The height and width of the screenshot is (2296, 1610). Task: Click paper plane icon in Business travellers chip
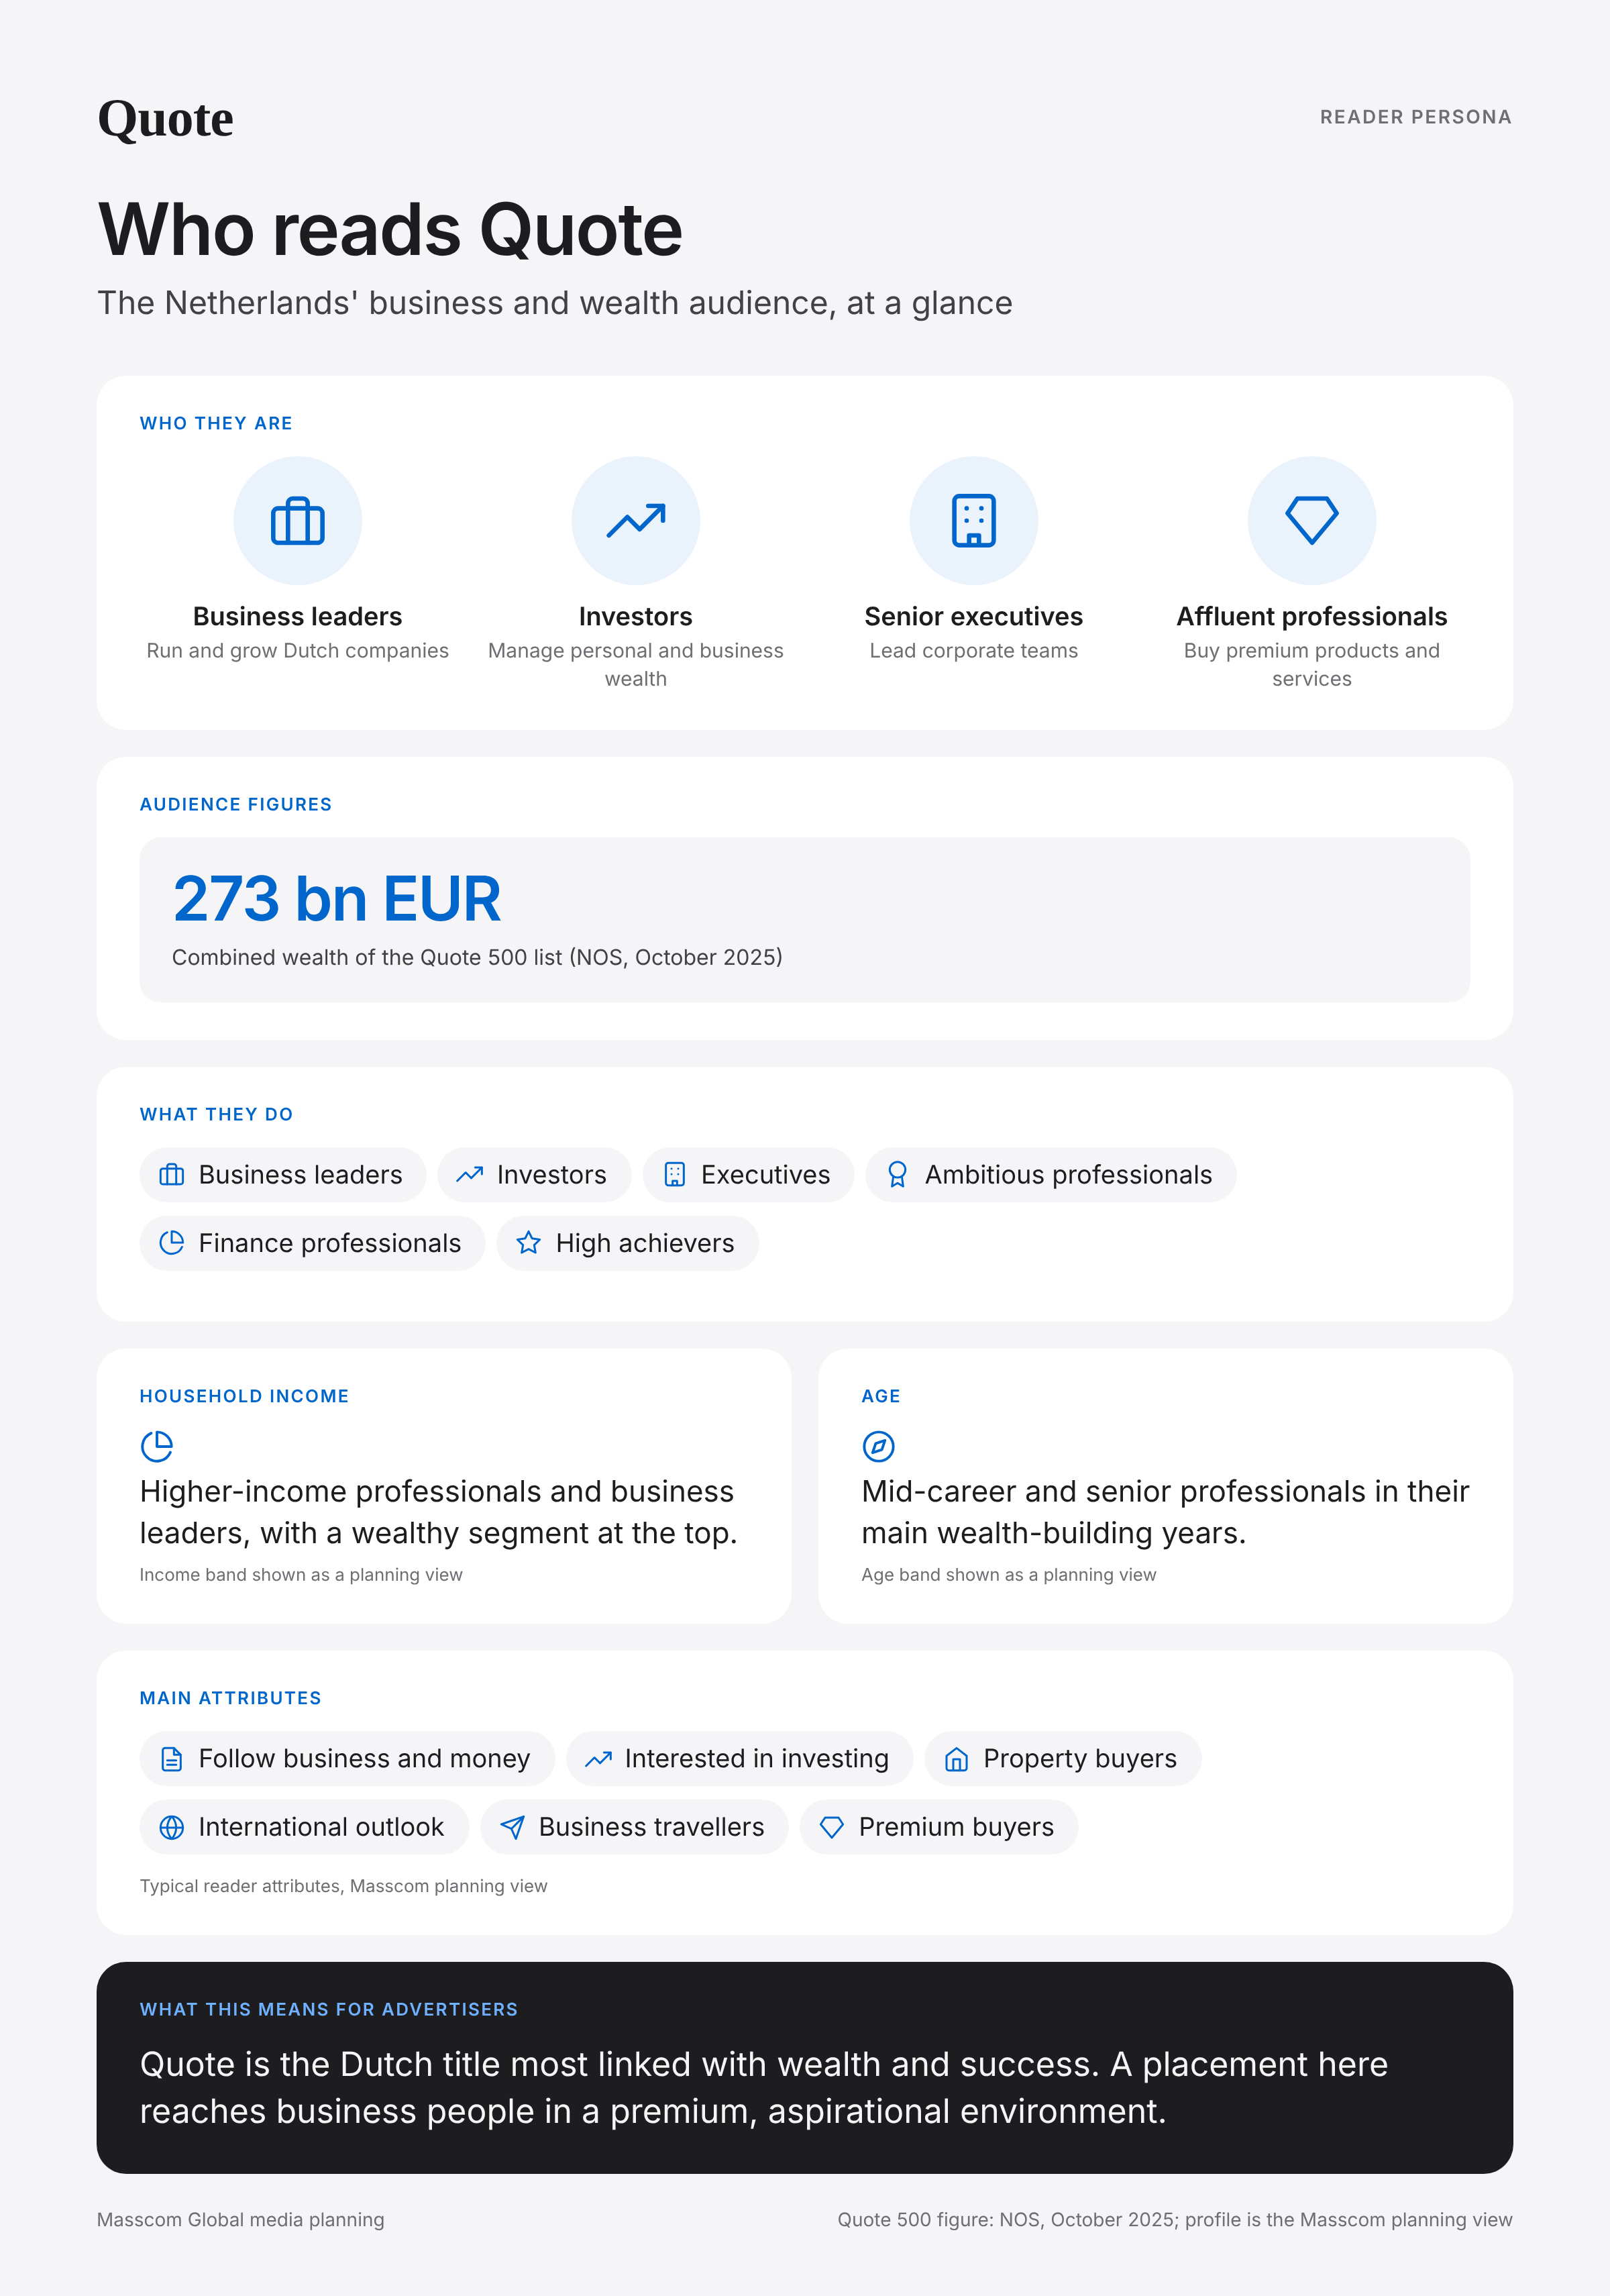point(512,1828)
